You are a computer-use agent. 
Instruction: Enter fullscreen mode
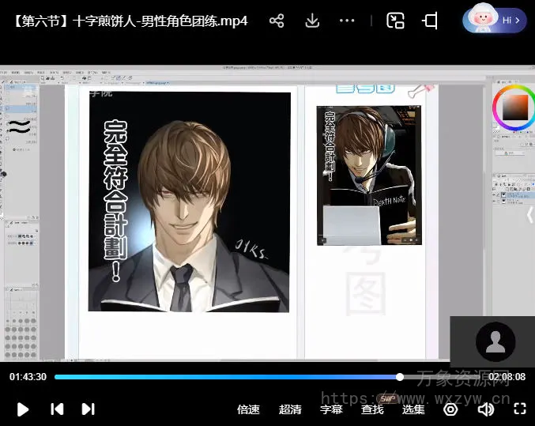click(x=519, y=409)
